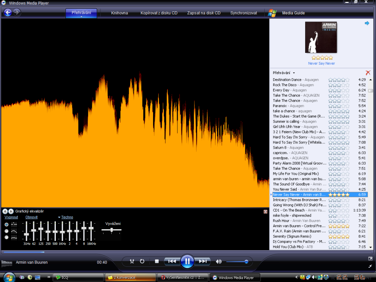Rate the album art track with stars
This screenshot has width=376, height=282.
tap(322, 58)
